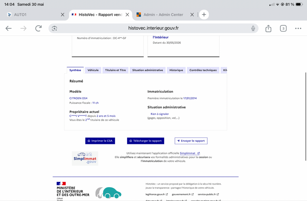Open the three-dots browser menu
Screen dimensions: 307x201
(x=298, y=28)
